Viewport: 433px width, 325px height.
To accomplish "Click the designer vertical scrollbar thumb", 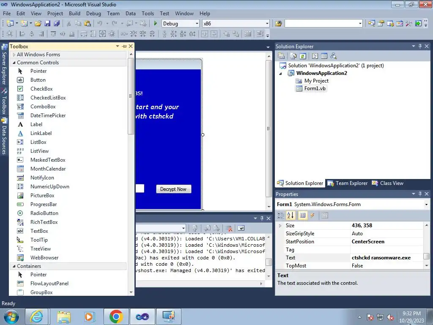I will [269, 129].
